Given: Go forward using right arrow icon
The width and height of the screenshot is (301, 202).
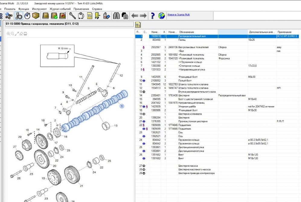Looking at the screenshot, I should pos(143,16).
